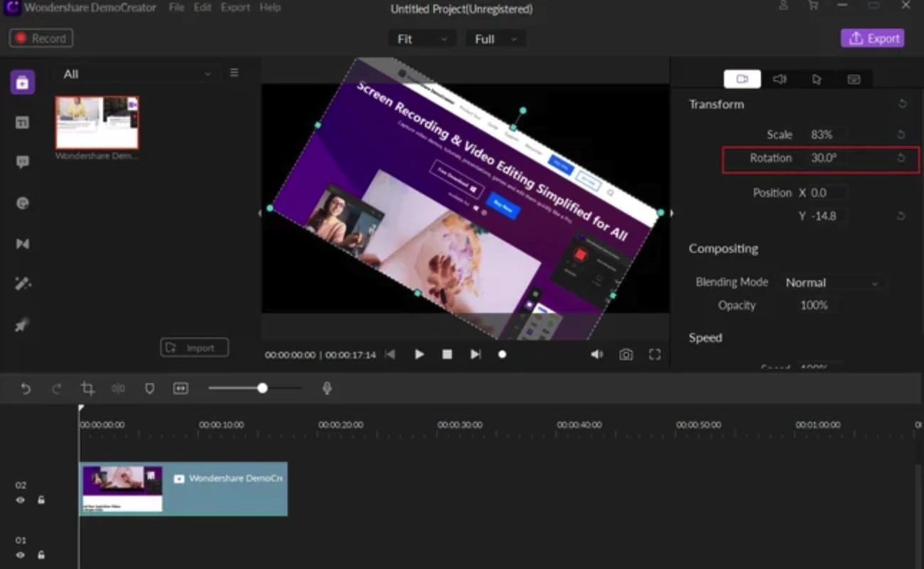Open the Fit zoom dropdown
Viewport: 924px width, 569px height.
[421, 39]
